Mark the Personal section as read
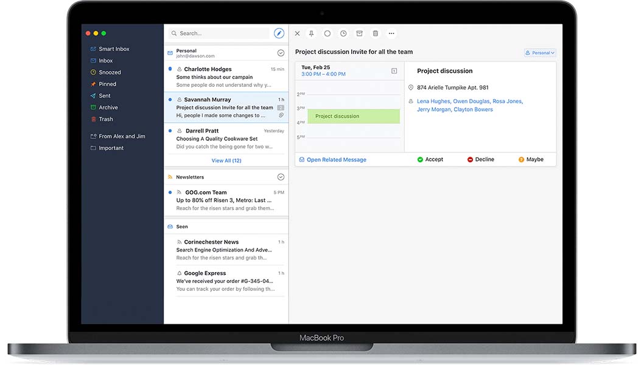The image size is (644, 365). click(281, 52)
